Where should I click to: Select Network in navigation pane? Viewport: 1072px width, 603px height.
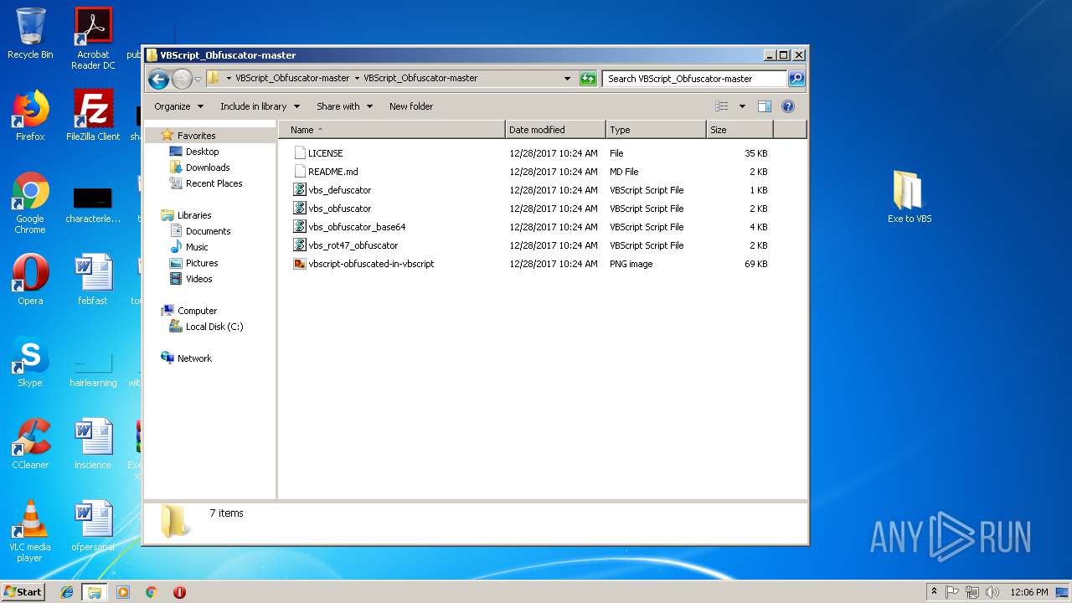pos(194,358)
